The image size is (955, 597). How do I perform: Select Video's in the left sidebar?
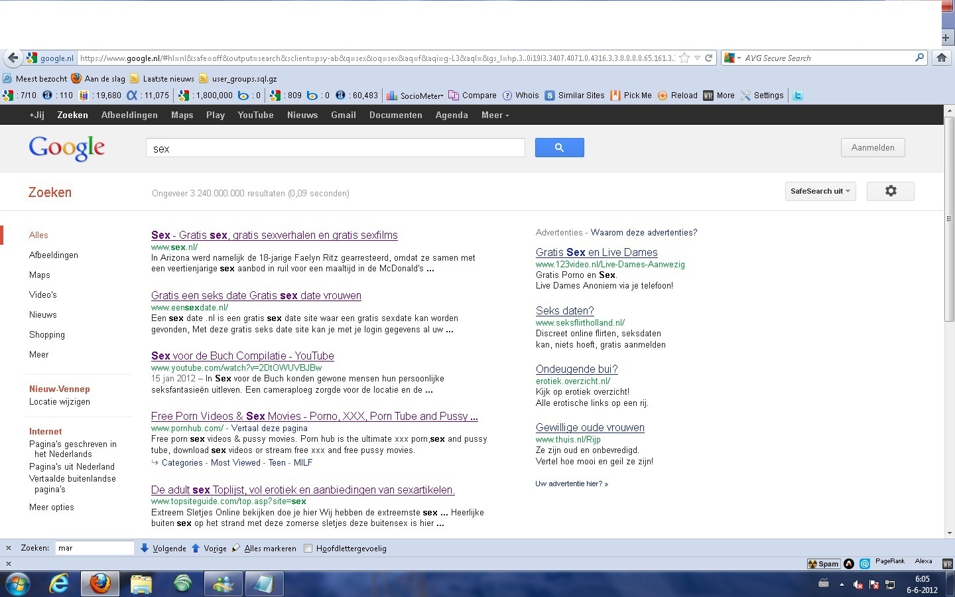43,295
